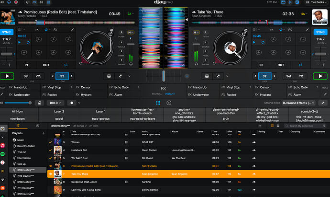Open the SoundCloud source in sidebar
Viewport: 330px width, 197px height.
2,188
